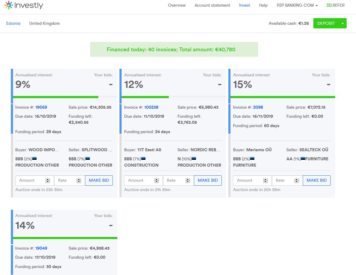This screenshot has height=275, width=356.
Task: Click the green funding progress bar under 15%
Action: point(283,97)
